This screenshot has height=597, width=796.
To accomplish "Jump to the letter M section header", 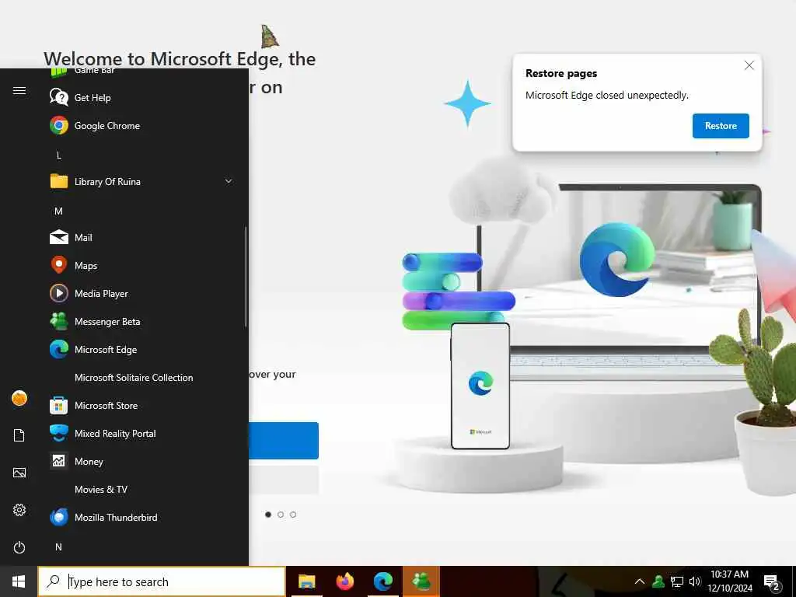I will pos(59,211).
